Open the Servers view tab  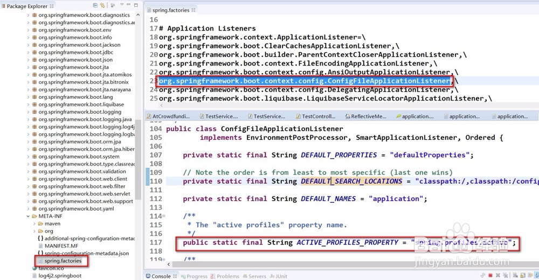coord(254,276)
